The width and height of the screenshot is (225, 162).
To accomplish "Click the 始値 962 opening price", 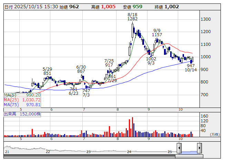I will tap(69, 7).
